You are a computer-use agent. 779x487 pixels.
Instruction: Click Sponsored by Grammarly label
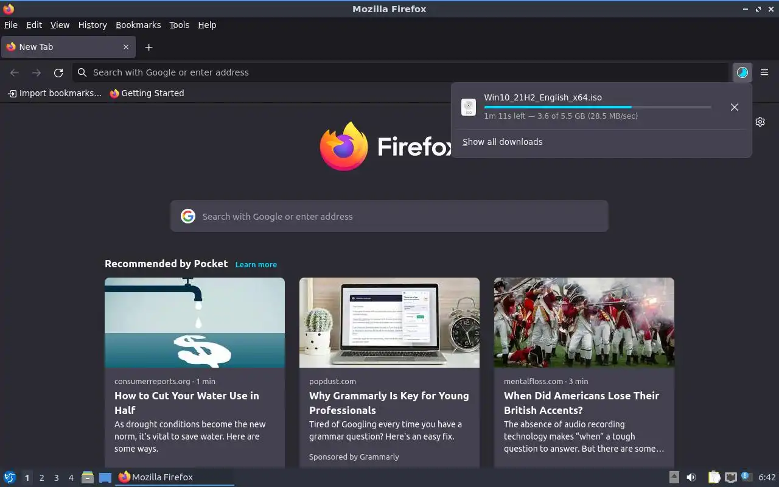coord(354,457)
